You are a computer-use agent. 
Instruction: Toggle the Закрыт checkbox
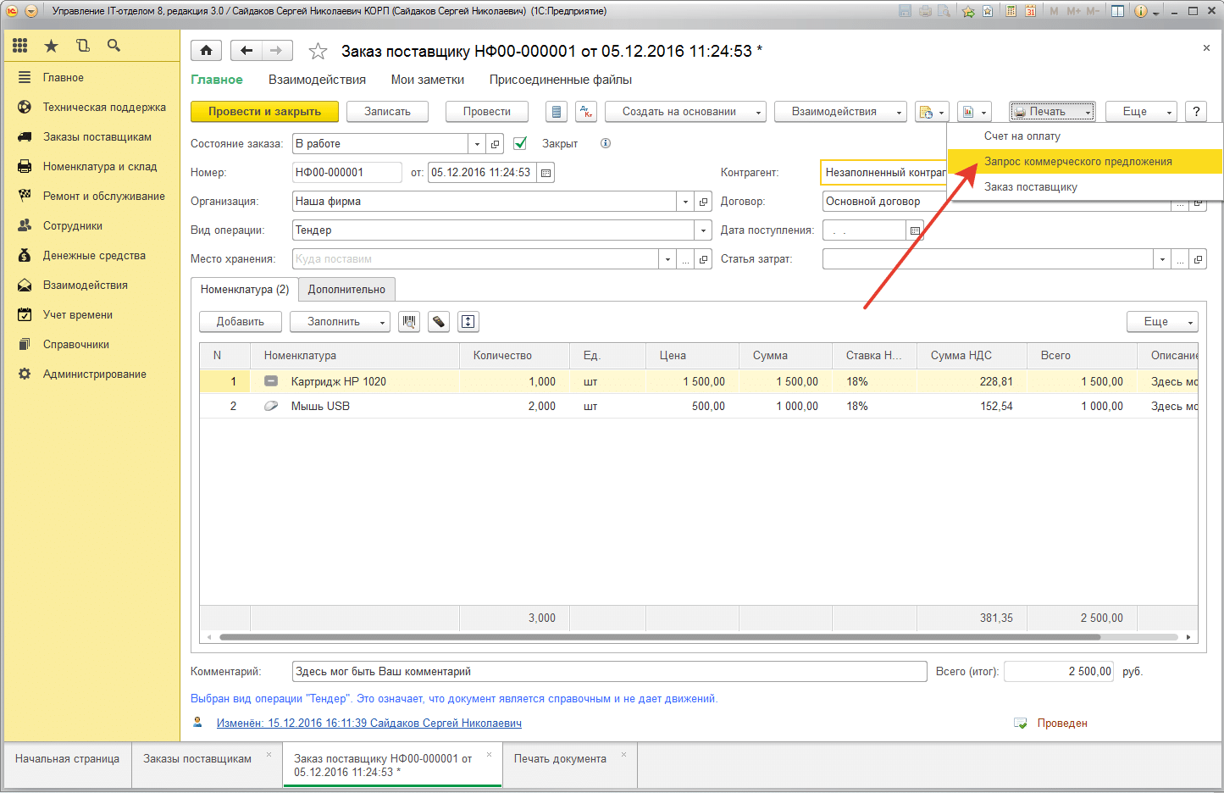(x=521, y=144)
